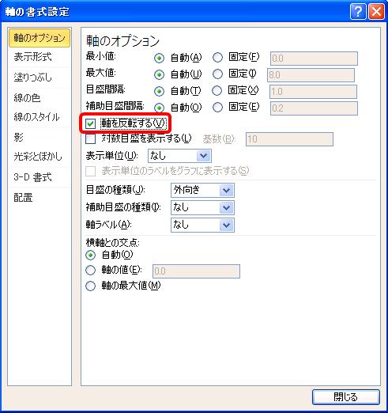
Task: Select 軸の値 radio under 横軸との交点
Action: (90, 271)
